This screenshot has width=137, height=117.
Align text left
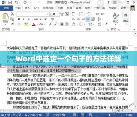[73, 19]
